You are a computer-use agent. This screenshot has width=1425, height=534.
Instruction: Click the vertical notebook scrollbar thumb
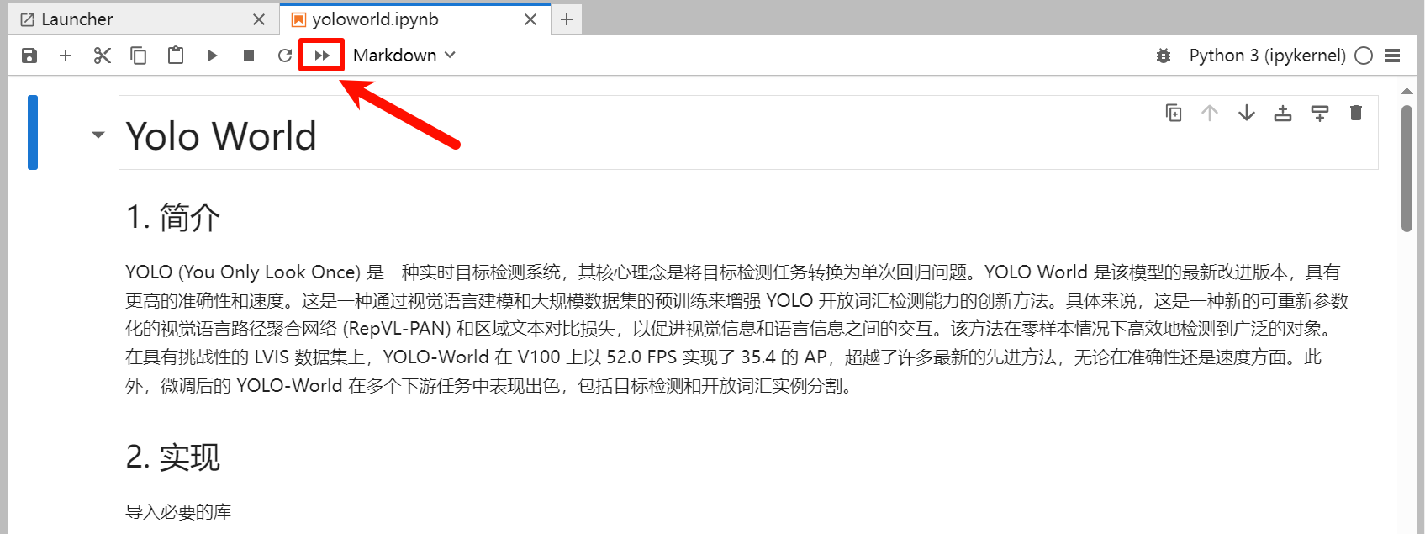click(1407, 168)
